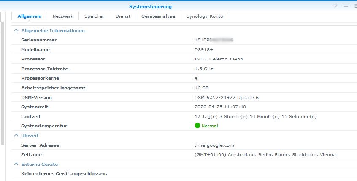Click the Modellname label
This screenshot has width=357, height=181.
coord(35,49)
